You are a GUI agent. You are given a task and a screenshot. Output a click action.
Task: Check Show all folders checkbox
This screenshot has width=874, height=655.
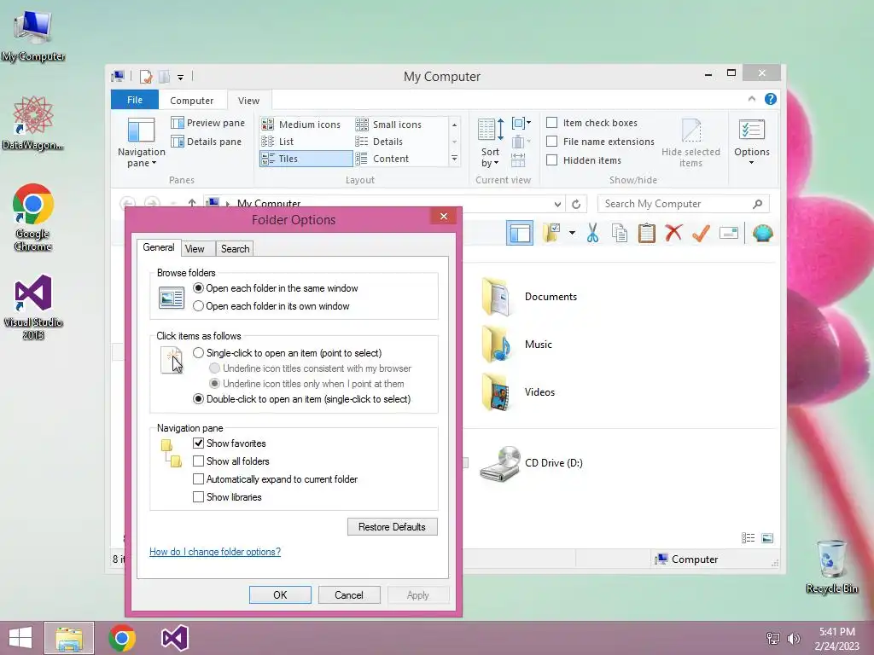coord(198,461)
